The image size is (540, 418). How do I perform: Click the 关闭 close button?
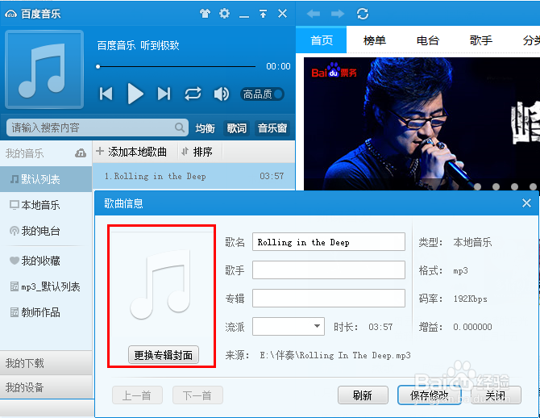click(496, 395)
